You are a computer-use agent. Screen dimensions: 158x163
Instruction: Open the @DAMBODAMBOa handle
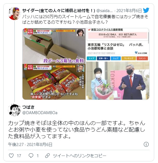(x=40, y=113)
